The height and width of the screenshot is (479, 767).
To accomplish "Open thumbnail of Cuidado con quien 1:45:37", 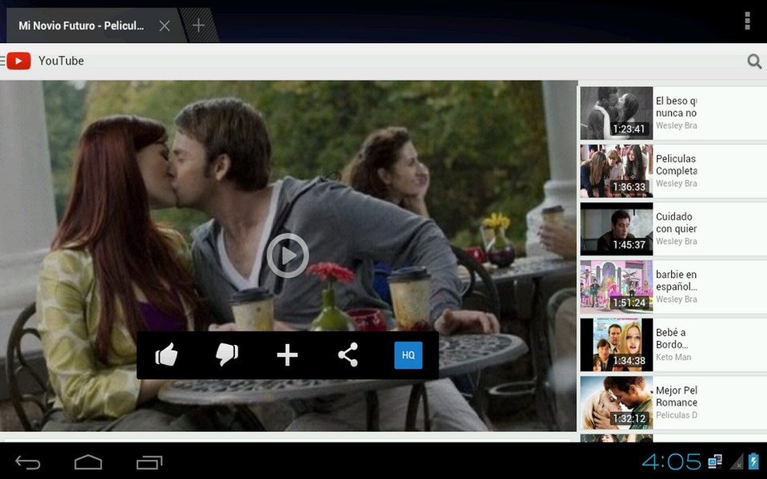I will coord(616,229).
